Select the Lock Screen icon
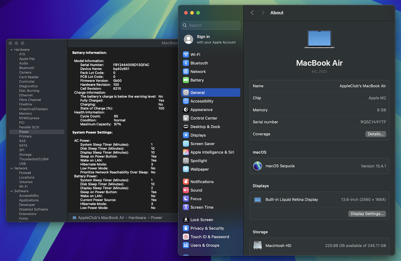401x261 pixels. [186, 220]
